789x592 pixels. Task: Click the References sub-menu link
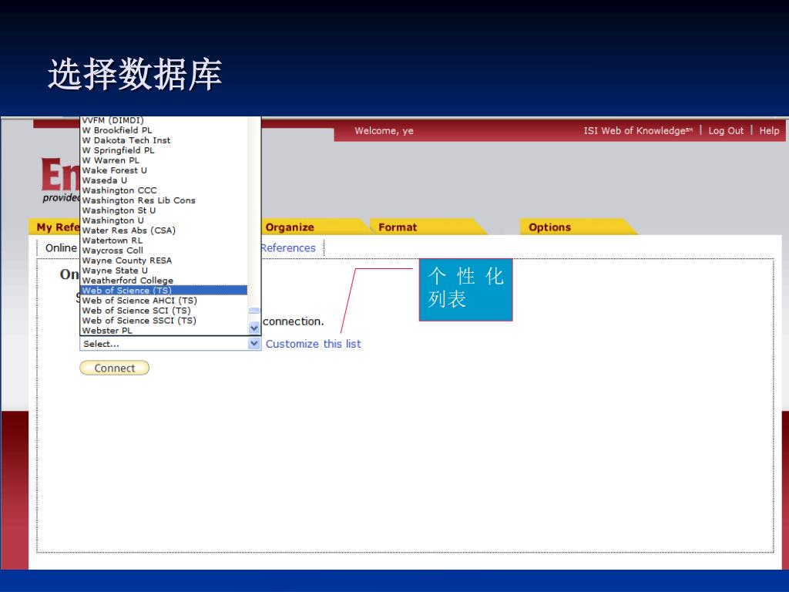(288, 247)
